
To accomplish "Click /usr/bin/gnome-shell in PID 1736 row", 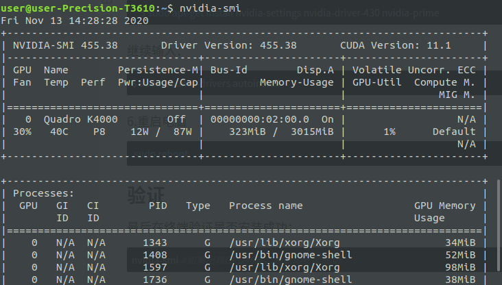I will click(290, 280).
